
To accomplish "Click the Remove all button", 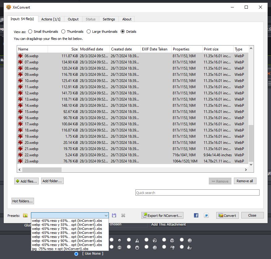I will coord(245,181).
